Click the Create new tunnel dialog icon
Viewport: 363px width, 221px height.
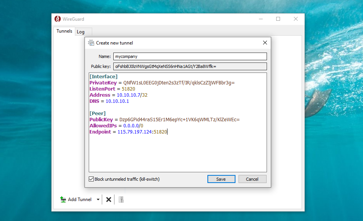tap(91, 43)
